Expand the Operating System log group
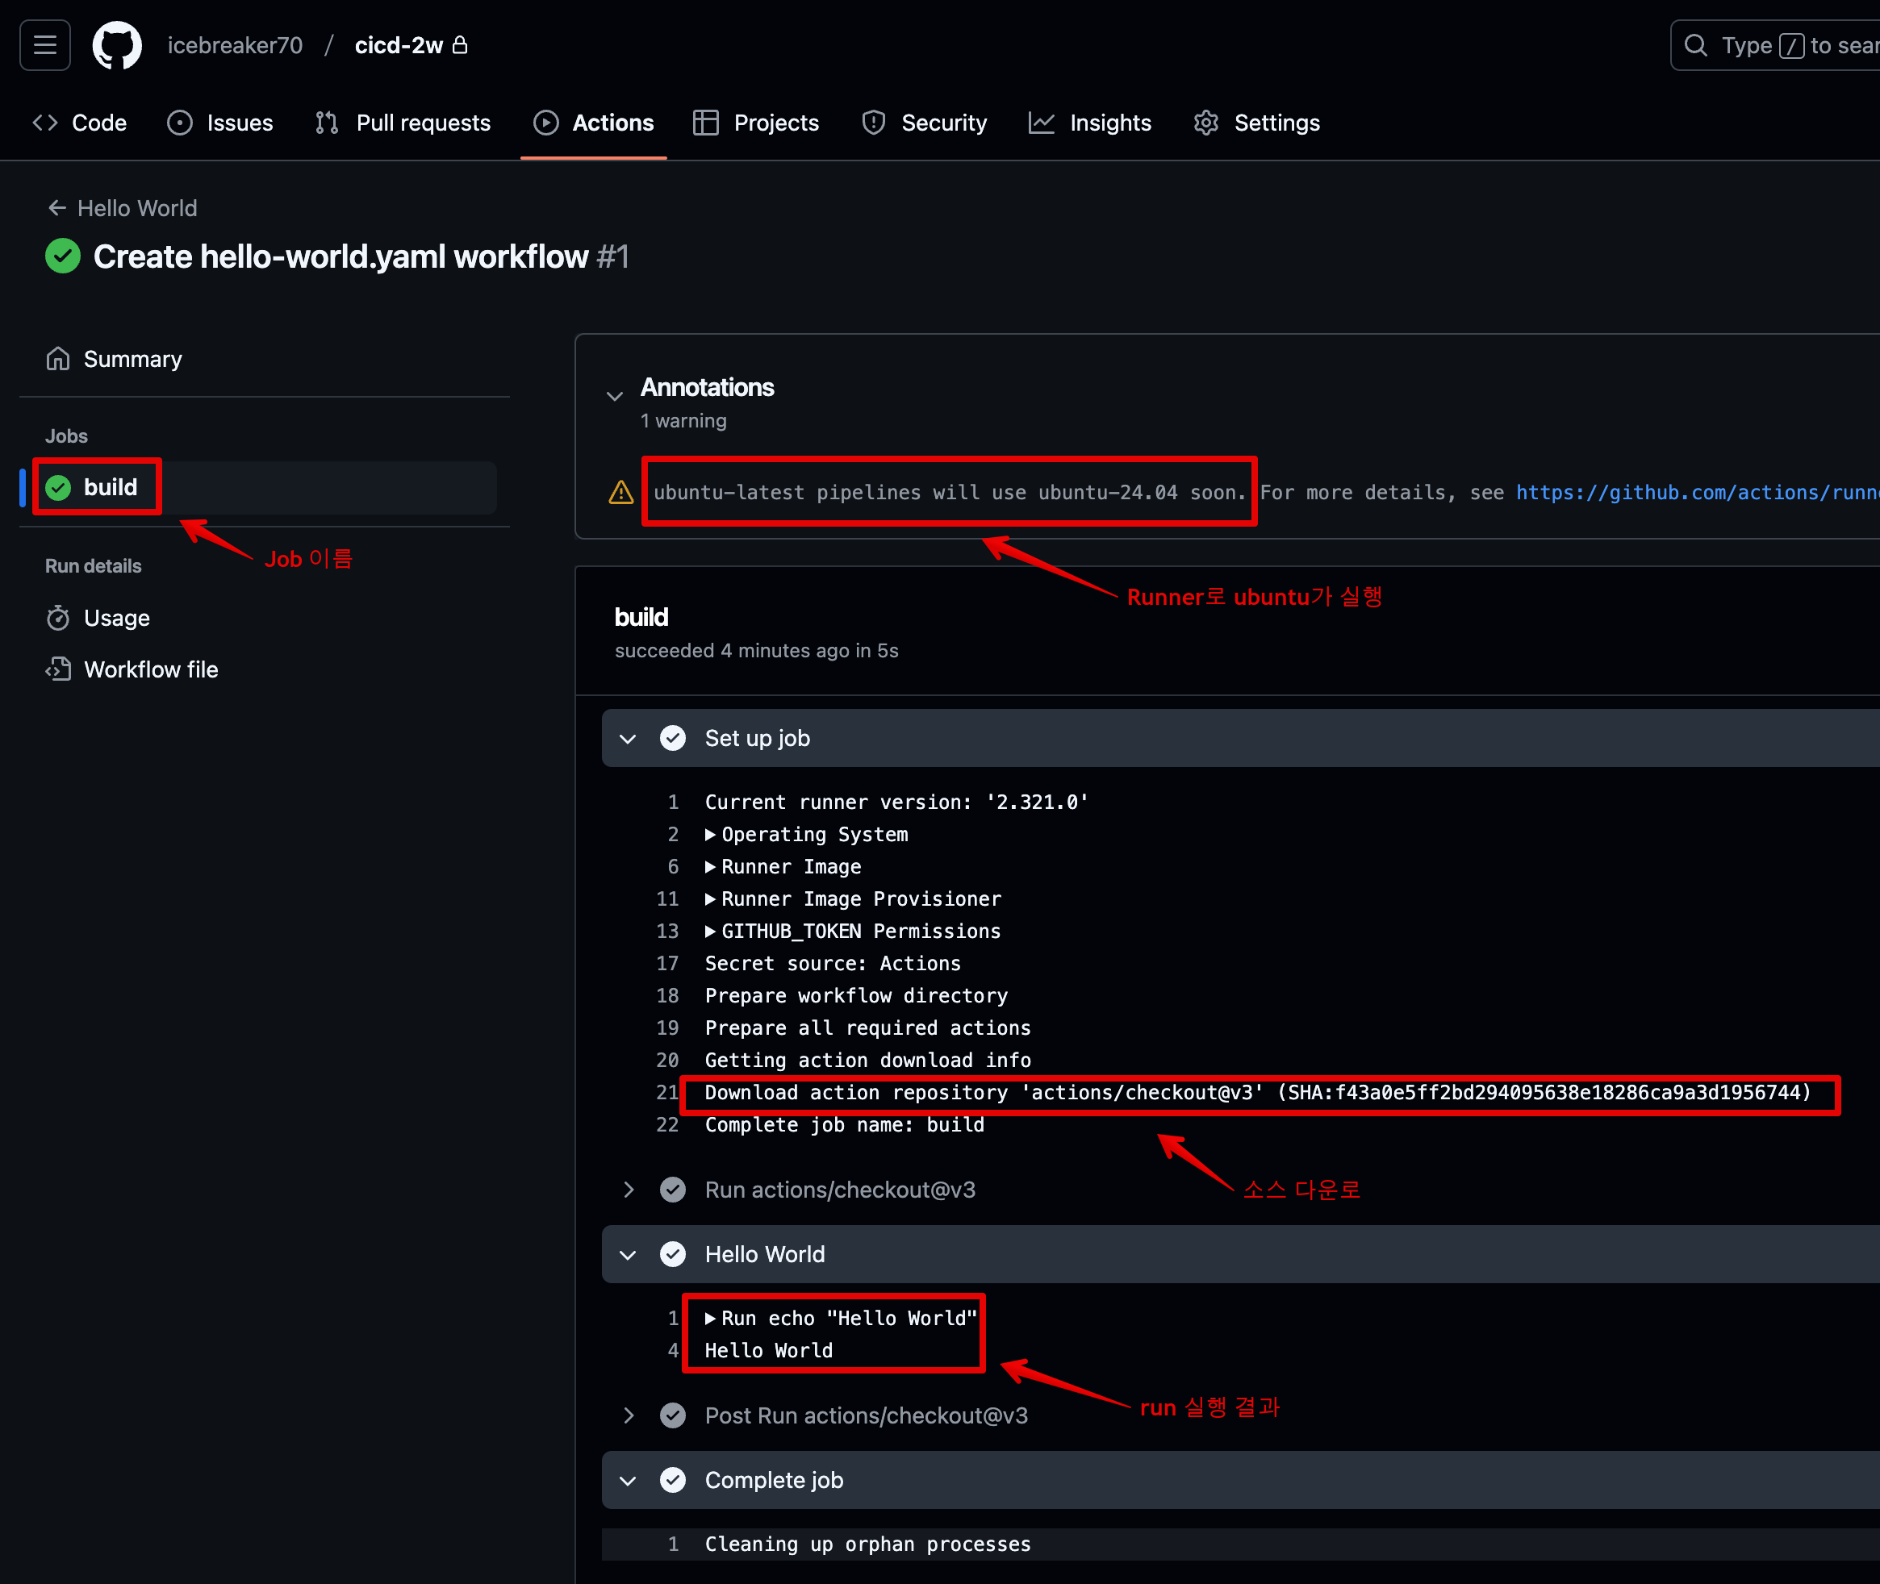This screenshot has width=1880, height=1584. 711,835
